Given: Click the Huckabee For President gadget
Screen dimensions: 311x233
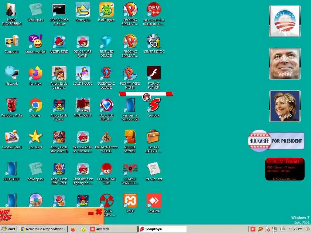Looking at the screenshot, I should click(276, 141).
